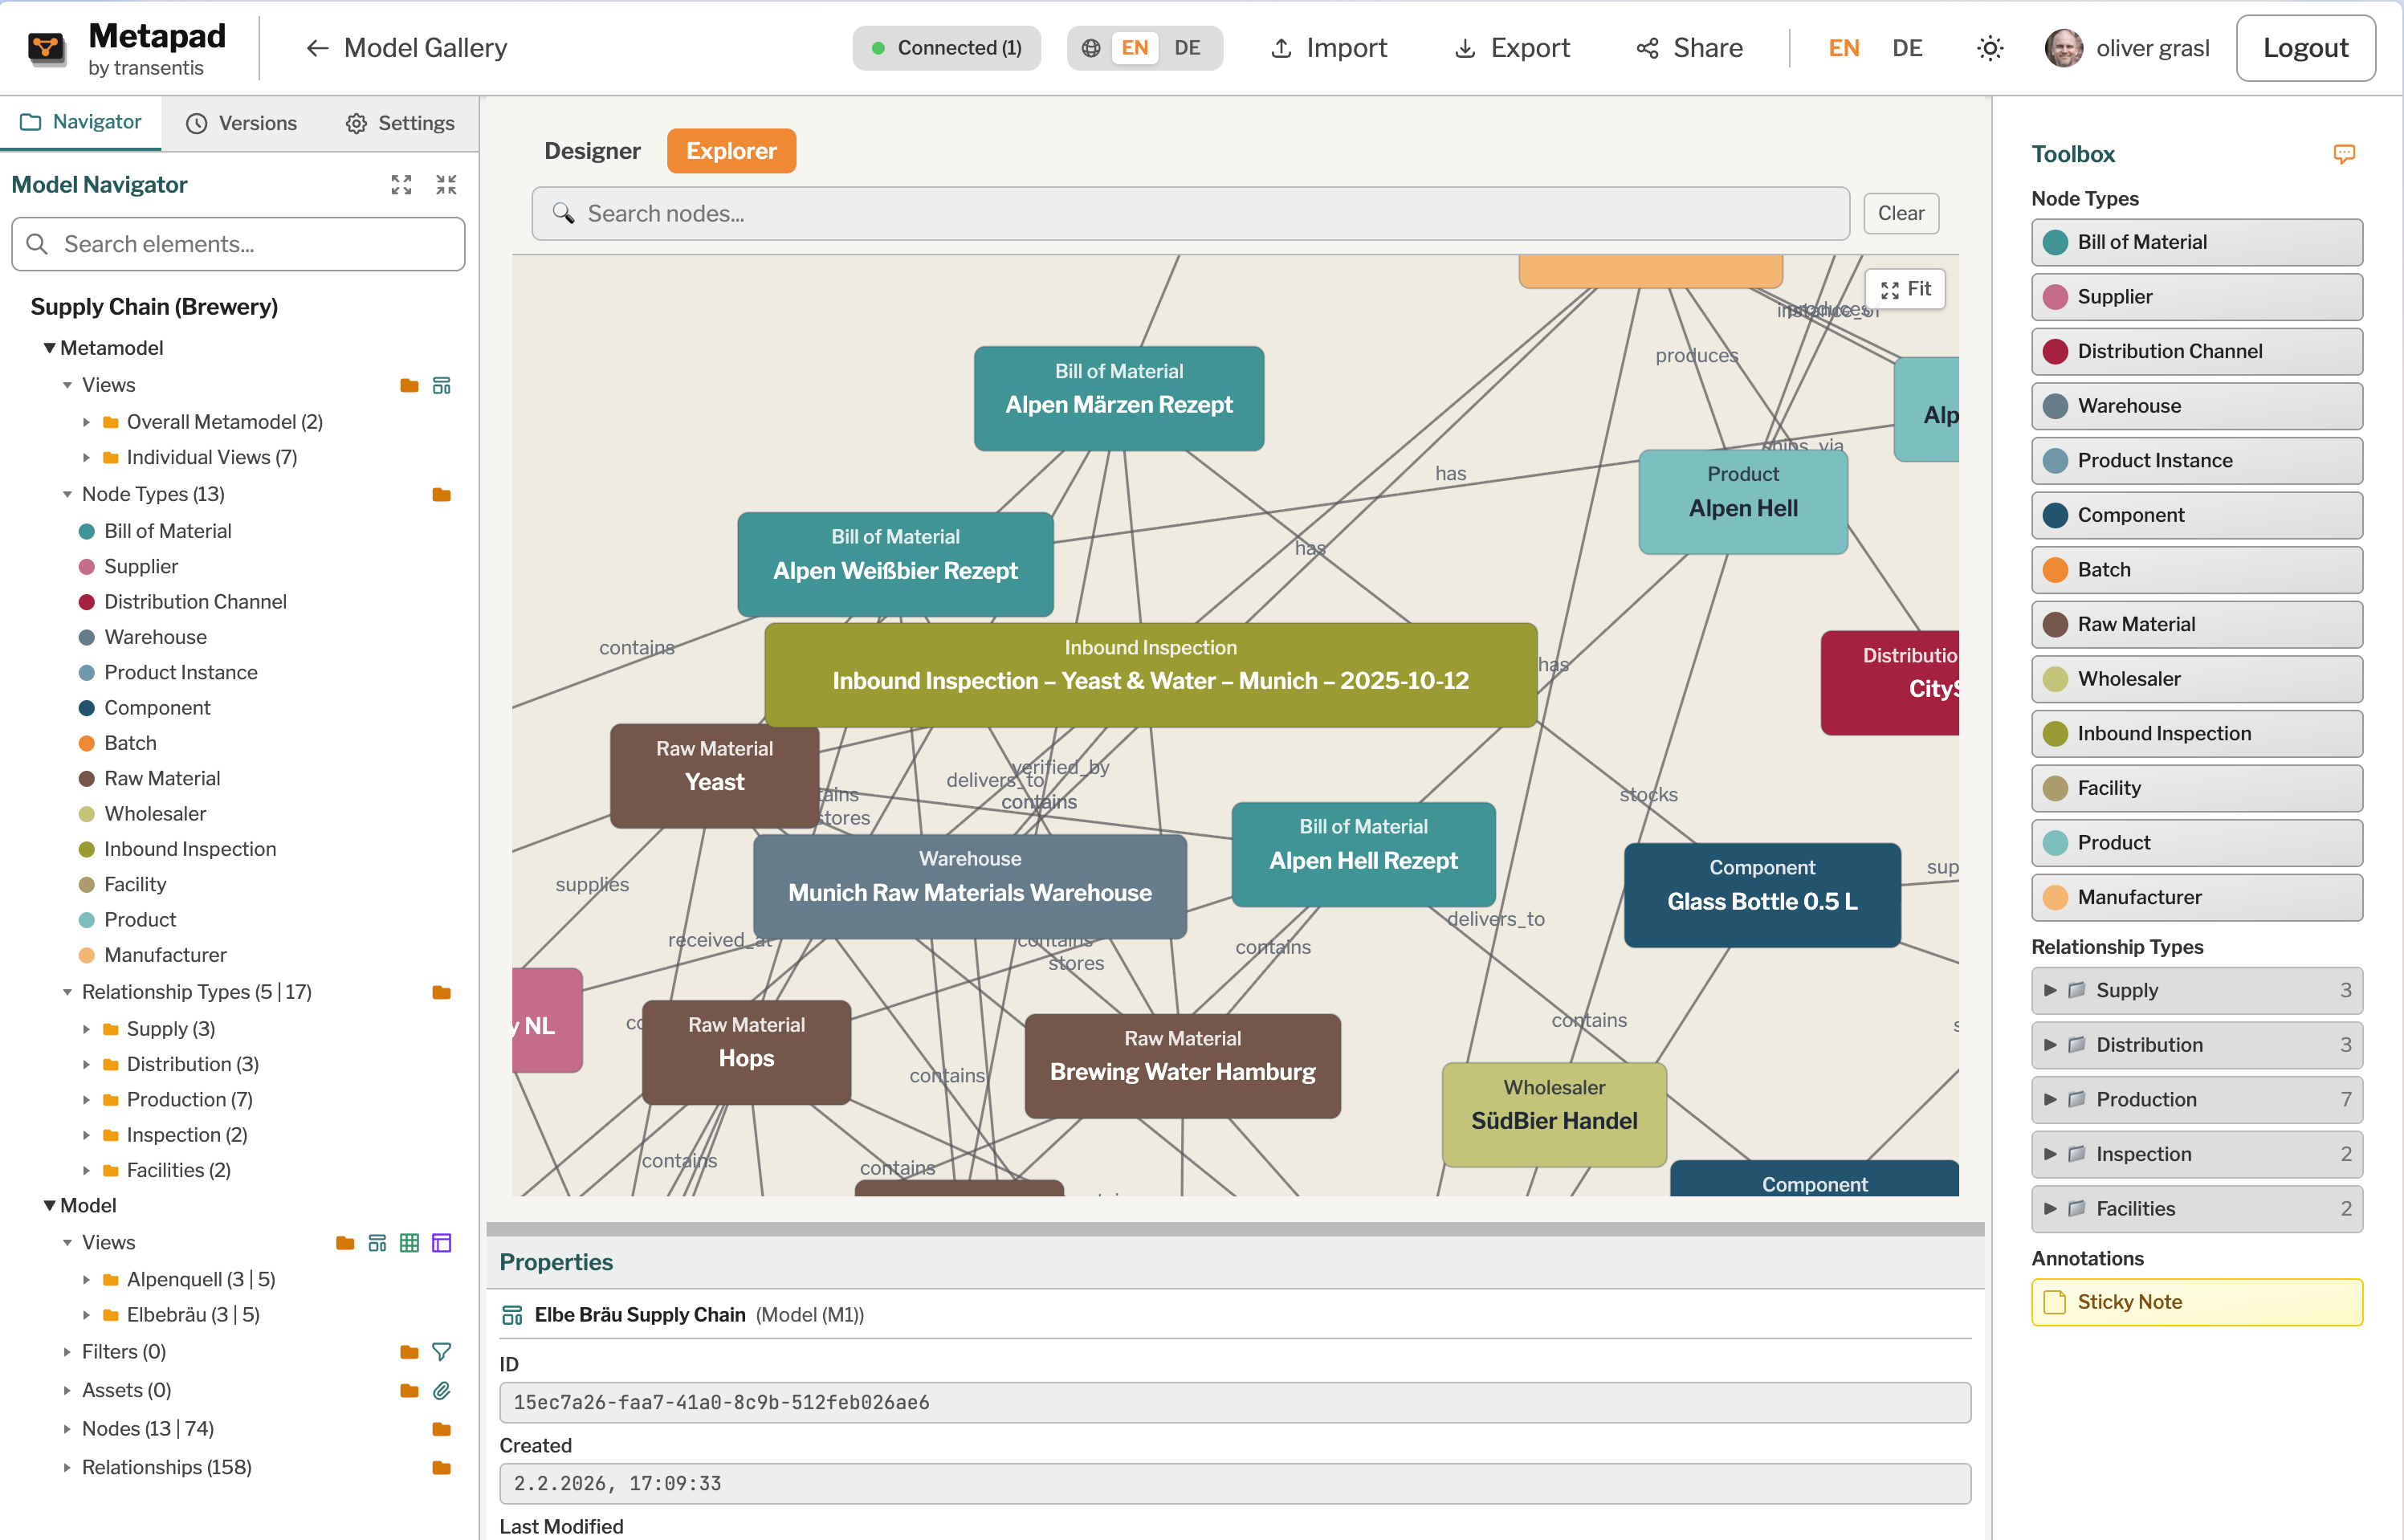Screen dimensions: 2404x1540
Task: Toggle the Connected status indicator
Action: click(x=946, y=47)
